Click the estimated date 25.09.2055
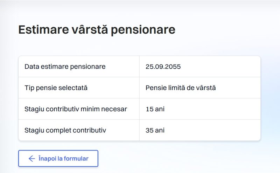The image size is (280, 173). point(163,67)
